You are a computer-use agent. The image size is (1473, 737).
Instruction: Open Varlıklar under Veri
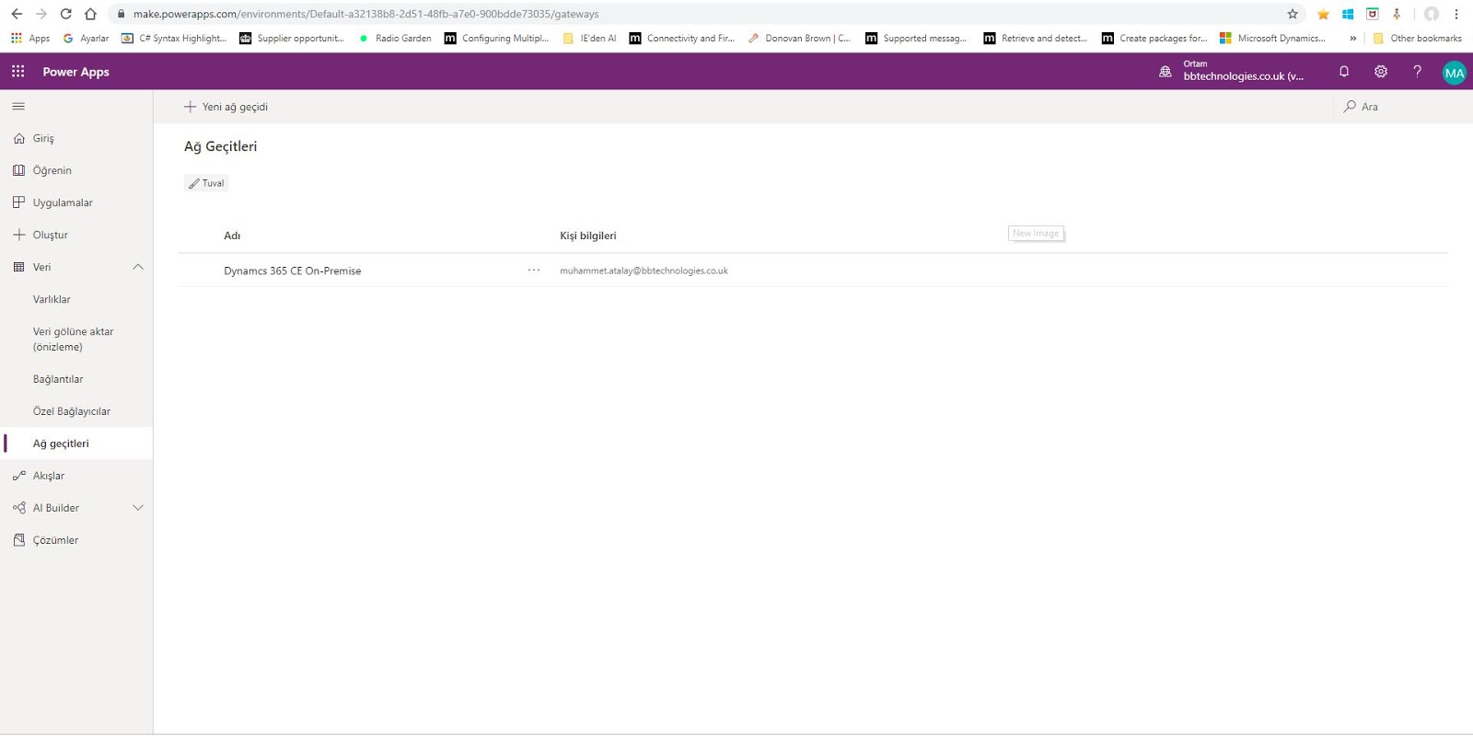(x=52, y=299)
